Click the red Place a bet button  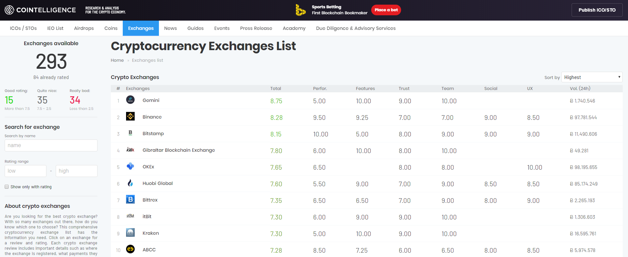[386, 10]
